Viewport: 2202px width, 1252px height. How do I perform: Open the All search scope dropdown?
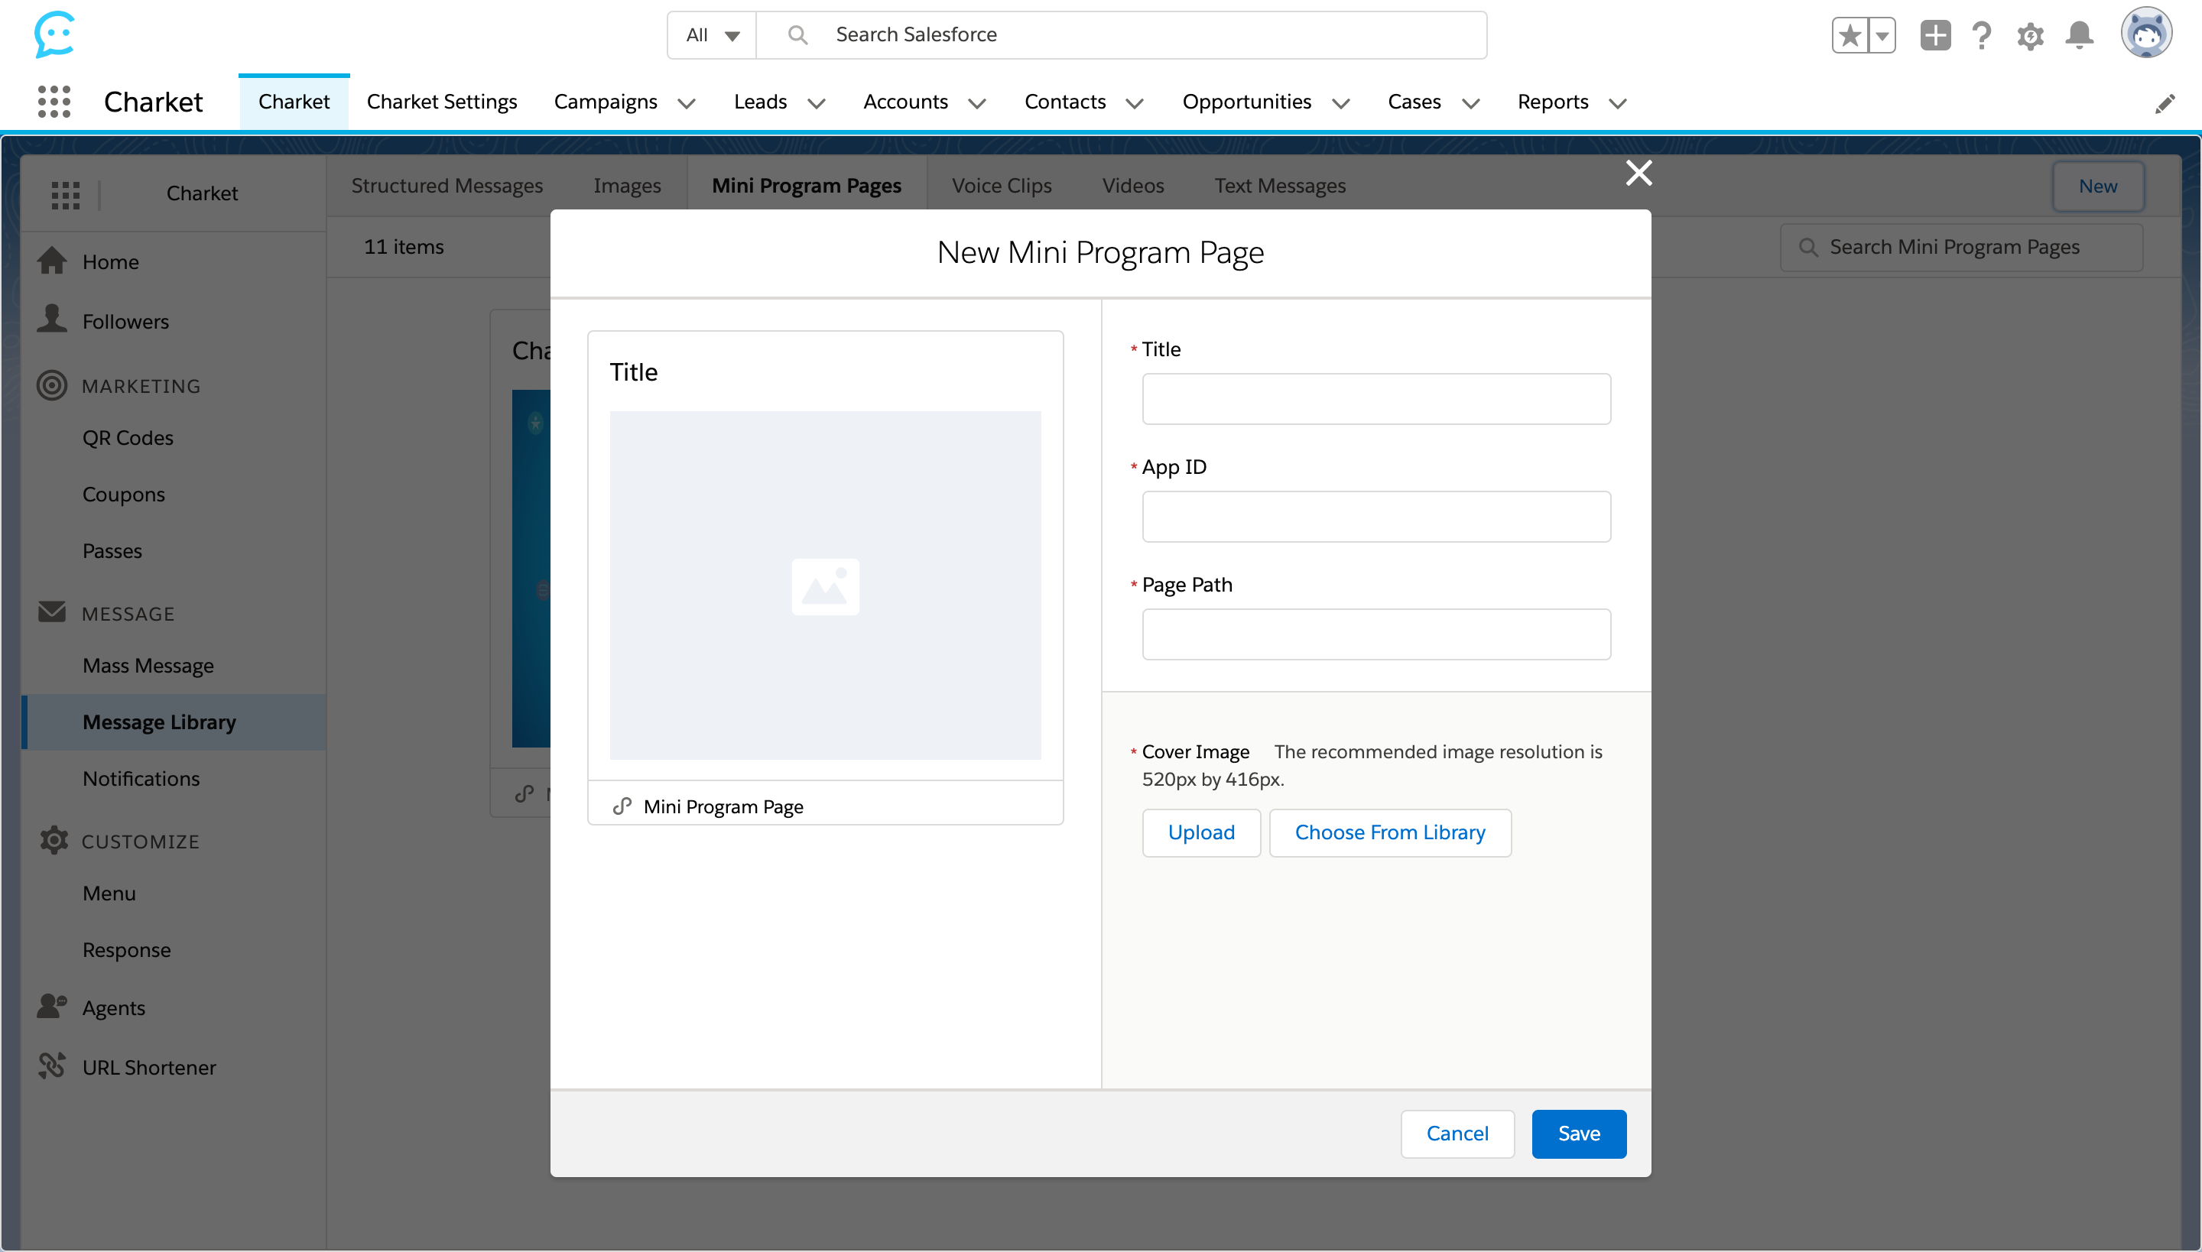click(713, 35)
